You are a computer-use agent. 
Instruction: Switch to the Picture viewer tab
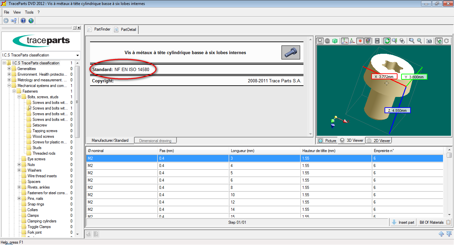click(x=327, y=140)
